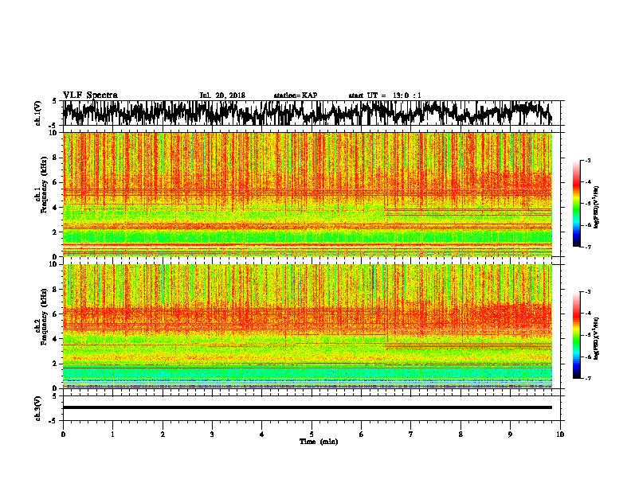The image size is (631, 487).
Task: Click the "3" minute tick label
Action: click(x=212, y=434)
